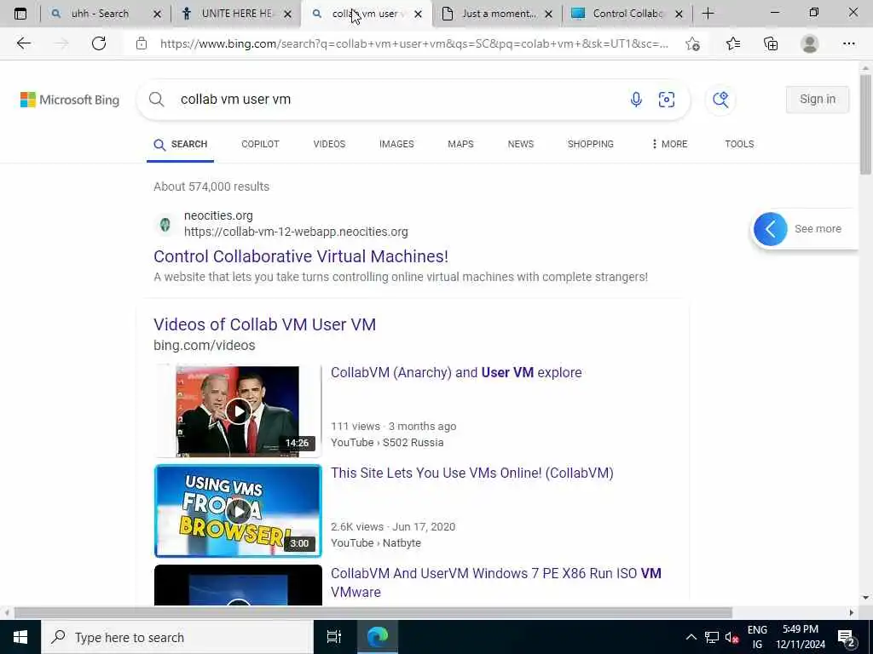Open collab-vm-12-webapp.neocities.org URL link

click(x=296, y=232)
